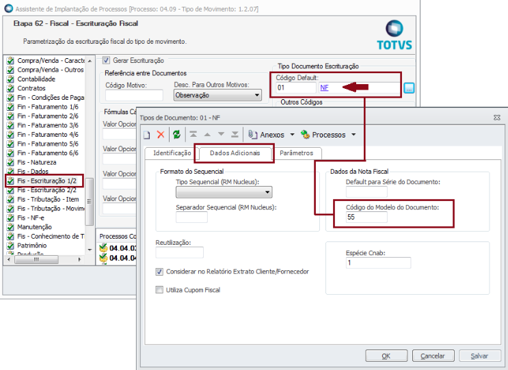Open the NF document type link
This screenshot has width=508, height=370.
pyautogui.click(x=324, y=88)
